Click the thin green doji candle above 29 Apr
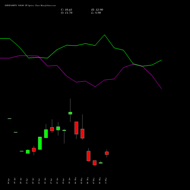 pyautogui.click(x=64, y=130)
